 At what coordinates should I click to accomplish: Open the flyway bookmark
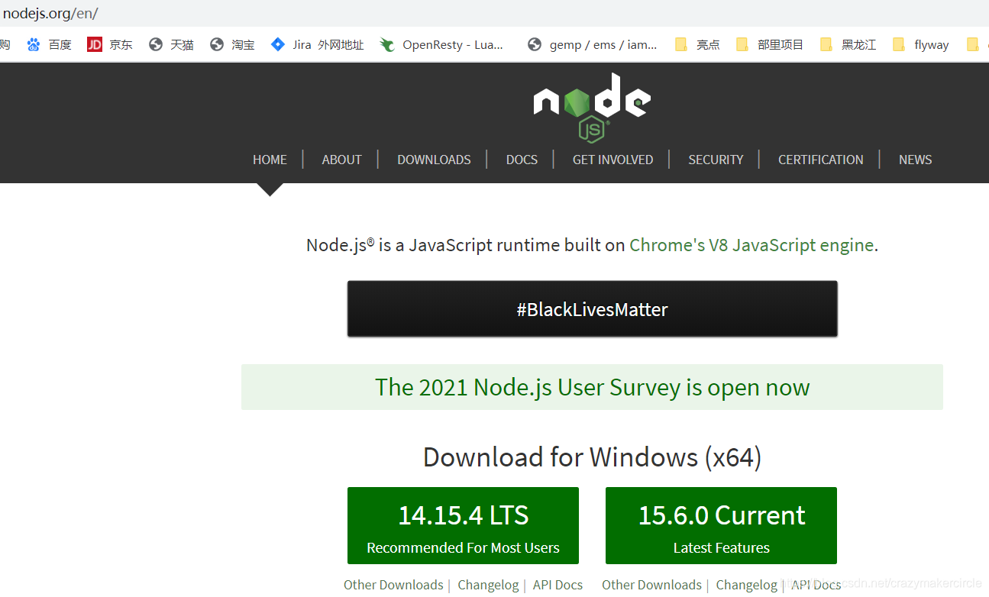(x=921, y=44)
